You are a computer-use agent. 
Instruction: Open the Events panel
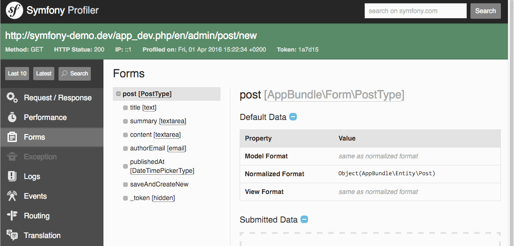[x=52, y=196]
